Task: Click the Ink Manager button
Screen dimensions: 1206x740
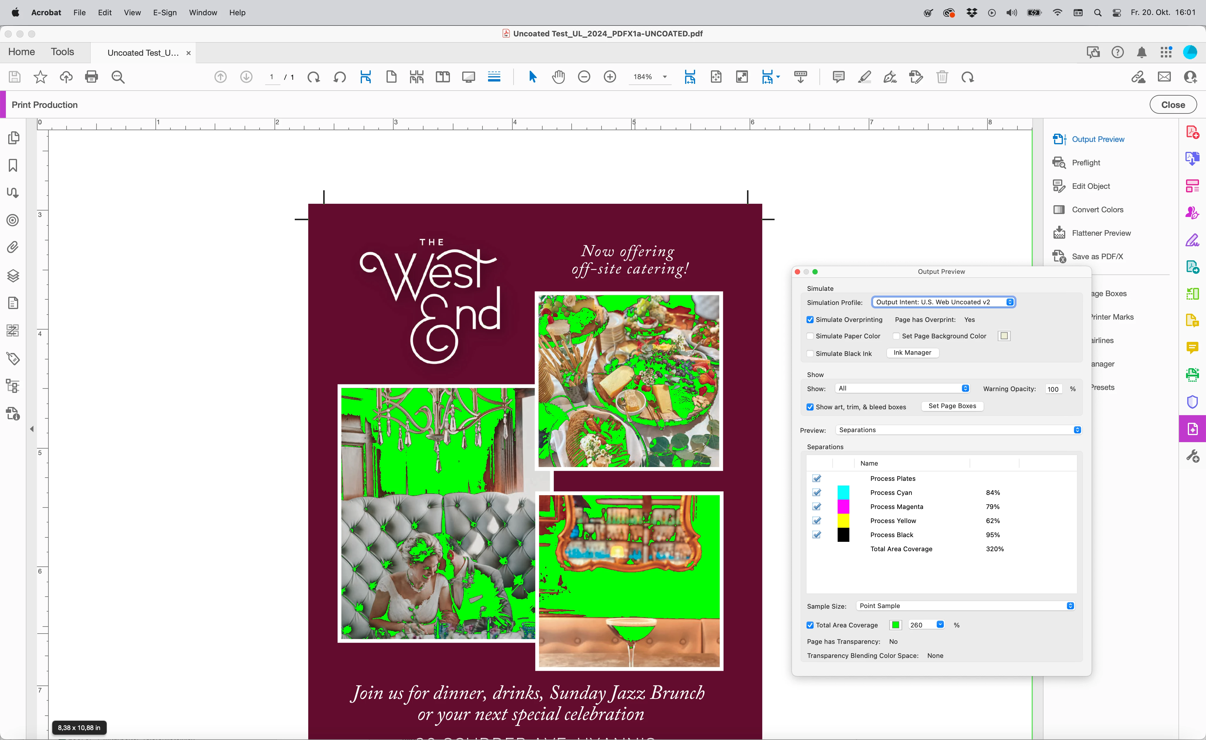Action: click(912, 353)
